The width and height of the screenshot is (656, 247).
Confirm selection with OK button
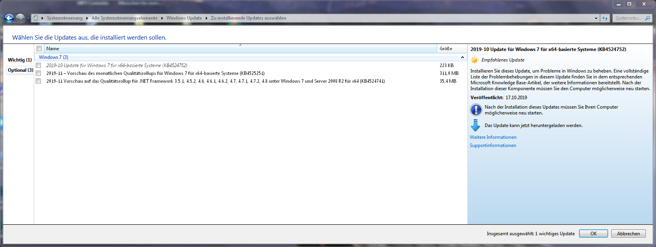(593, 234)
